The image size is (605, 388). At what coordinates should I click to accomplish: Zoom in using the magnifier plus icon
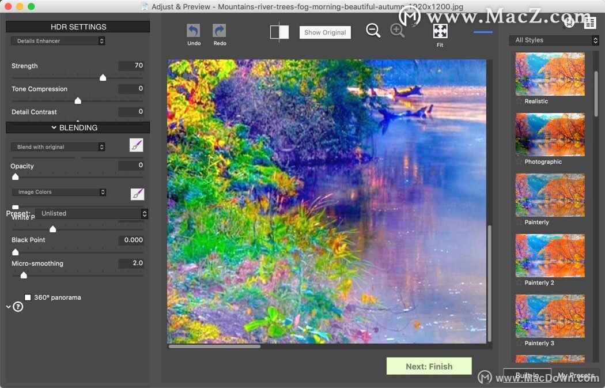tap(398, 31)
